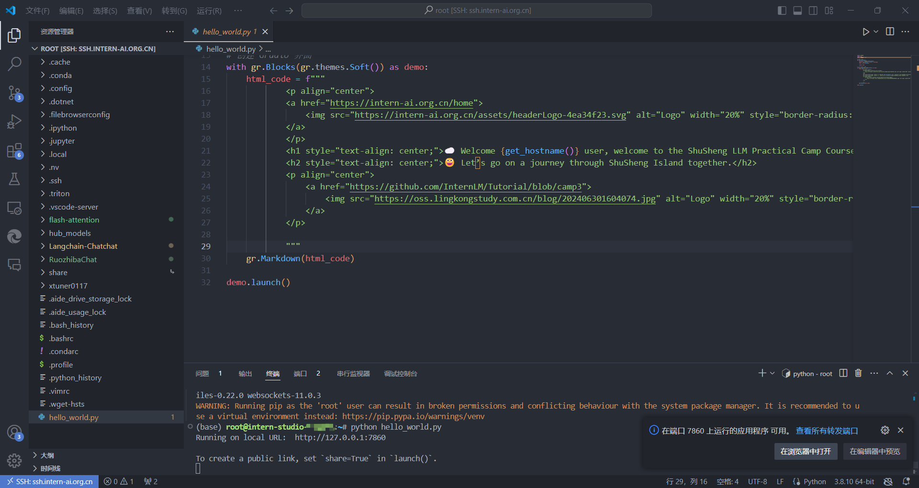Open the Extensions view
Image resolution: width=919 pixels, height=488 pixels.
tap(14, 151)
